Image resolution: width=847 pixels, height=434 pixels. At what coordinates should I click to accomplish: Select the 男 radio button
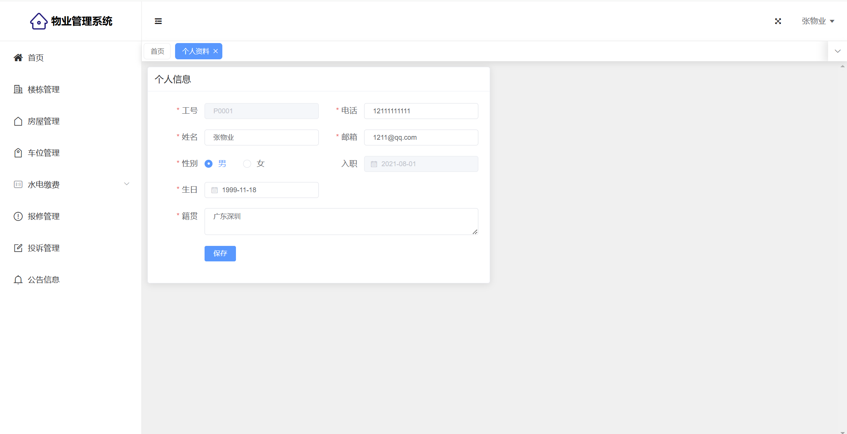[x=208, y=164]
